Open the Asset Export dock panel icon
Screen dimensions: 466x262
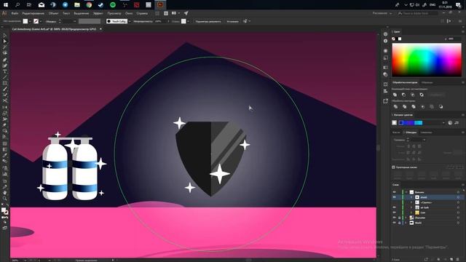click(385, 101)
